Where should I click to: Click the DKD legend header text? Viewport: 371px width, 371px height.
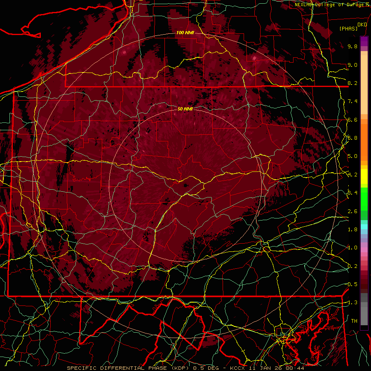coord(362,24)
